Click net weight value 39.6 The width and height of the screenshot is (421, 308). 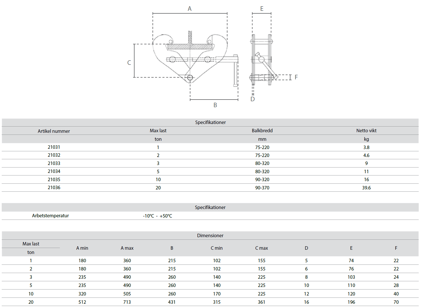point(366,188)
